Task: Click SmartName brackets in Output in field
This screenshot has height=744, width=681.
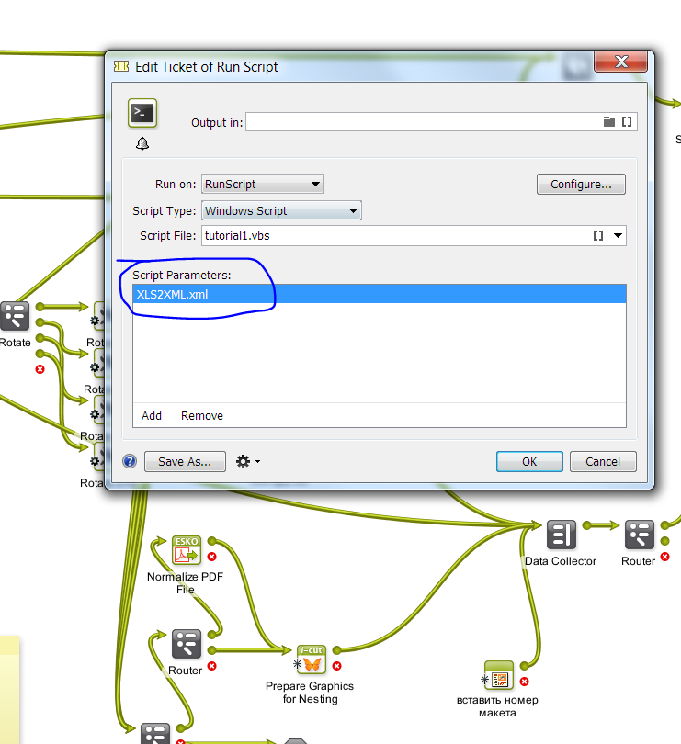Action: (627, 122)
